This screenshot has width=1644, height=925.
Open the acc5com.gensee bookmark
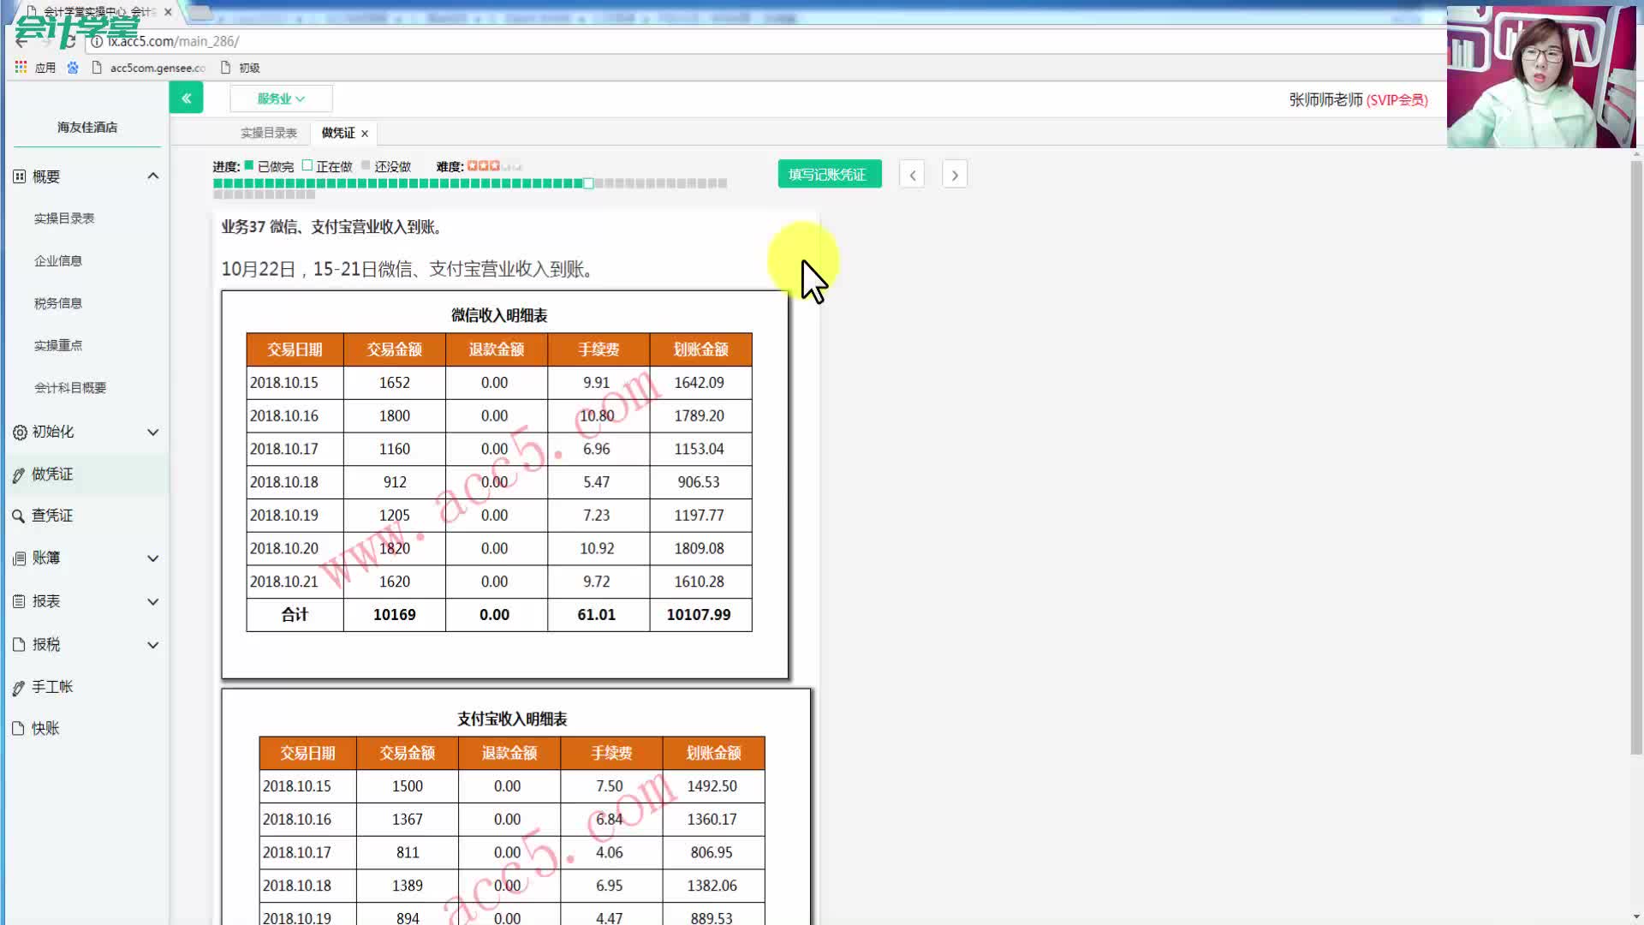149,68
